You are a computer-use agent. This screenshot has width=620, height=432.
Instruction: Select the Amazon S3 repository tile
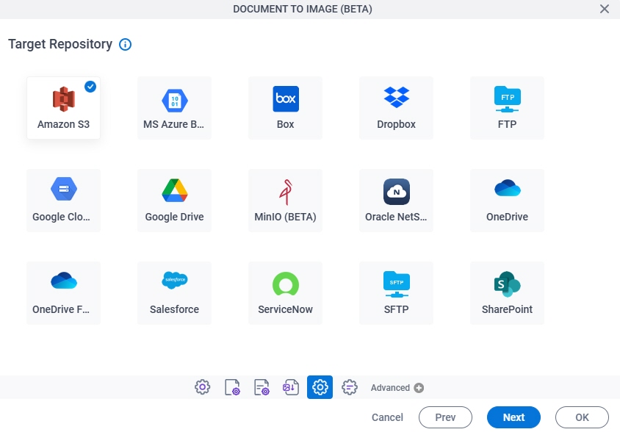[x=63, y=107]
